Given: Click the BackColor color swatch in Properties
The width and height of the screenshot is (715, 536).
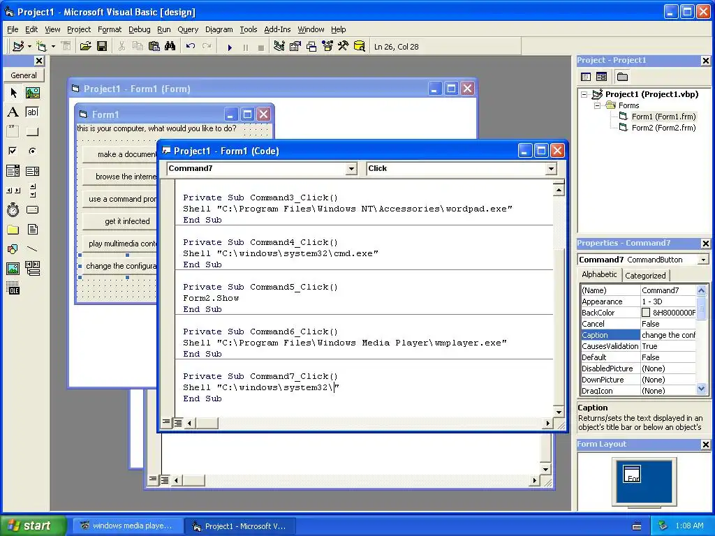Looking at the screenshot, I should [x=646, y=313].
